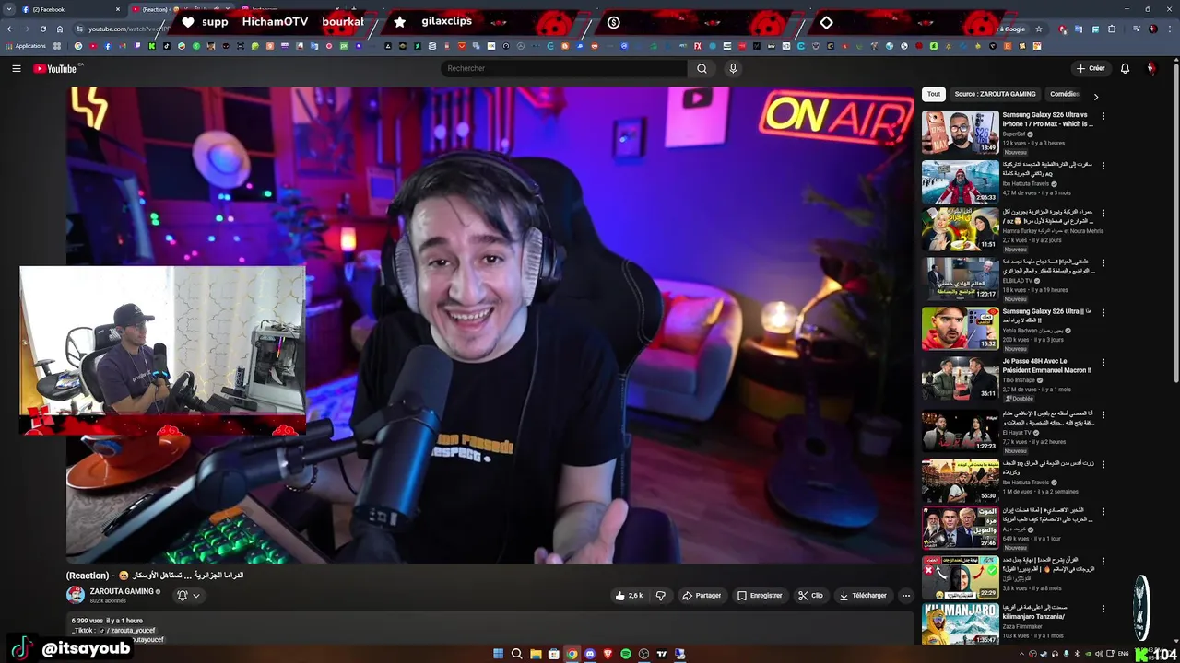1180x663 pixels.
Task: Open Bluetooth from the system tray
Action: click(1077, 654)
